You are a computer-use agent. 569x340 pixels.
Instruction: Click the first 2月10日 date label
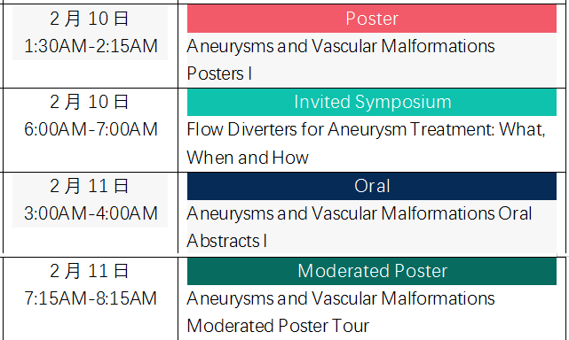(x=90, y=19)
